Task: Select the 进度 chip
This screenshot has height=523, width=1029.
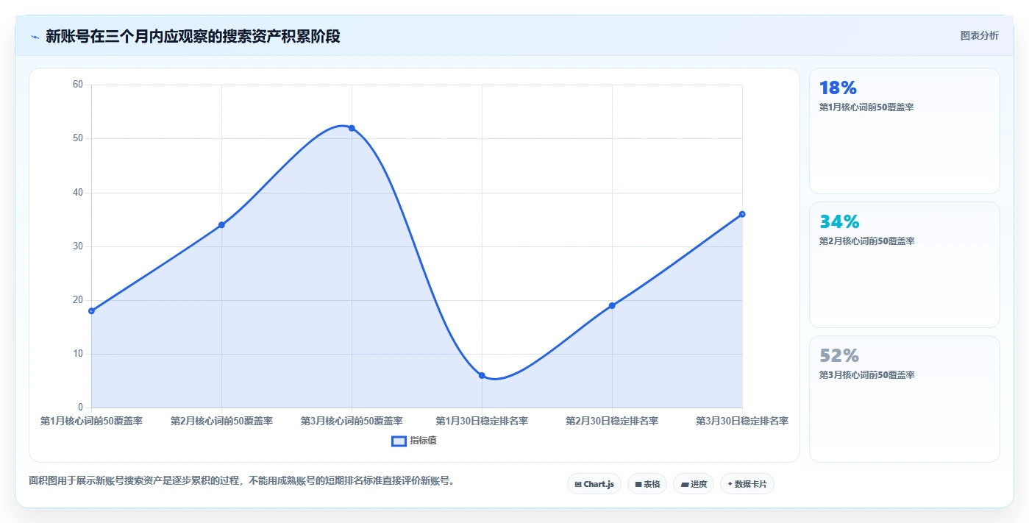Action: pyautogui.click(x=694, y=484)
